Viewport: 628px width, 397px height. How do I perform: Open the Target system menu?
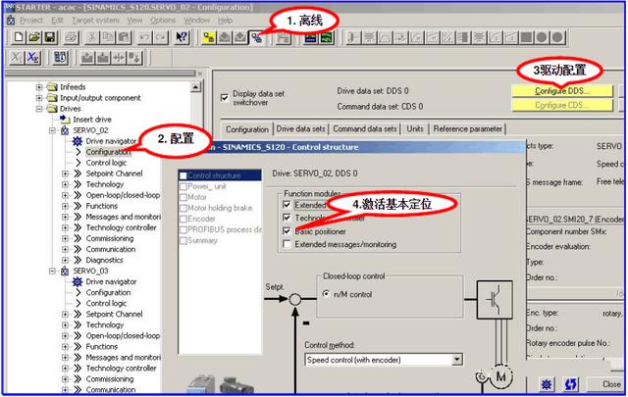coord(96,20)
